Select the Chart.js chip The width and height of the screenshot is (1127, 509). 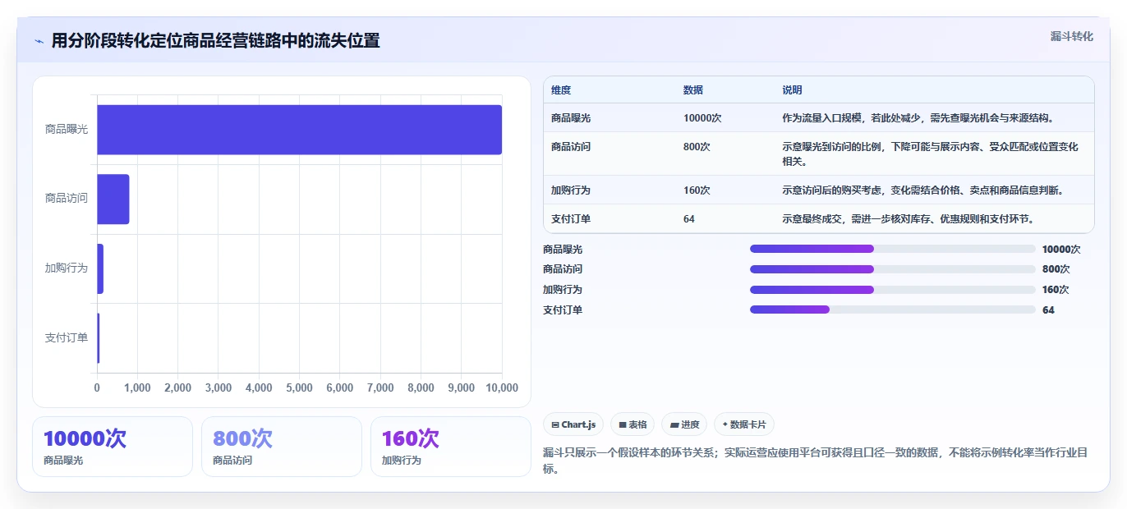(x=573, y=424)
